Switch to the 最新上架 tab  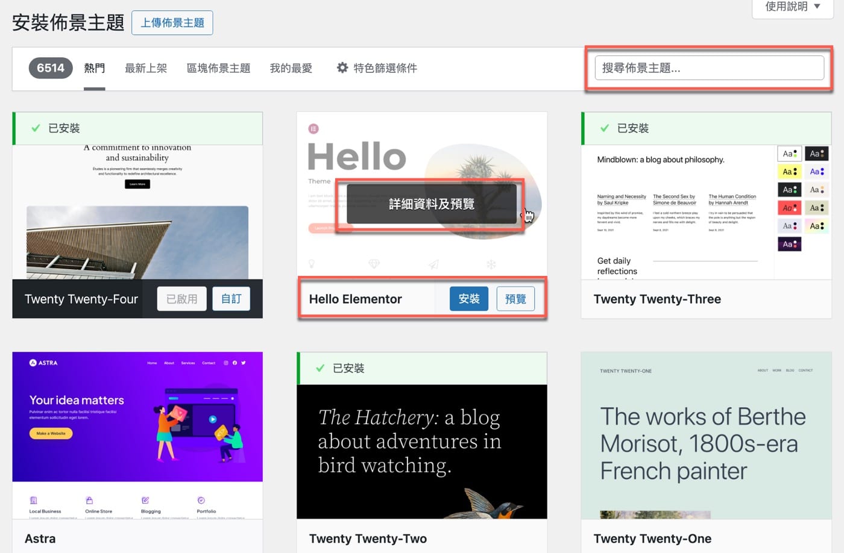point(146,68)
